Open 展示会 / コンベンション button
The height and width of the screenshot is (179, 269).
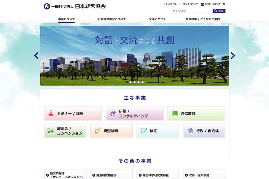tap(65, 131)
